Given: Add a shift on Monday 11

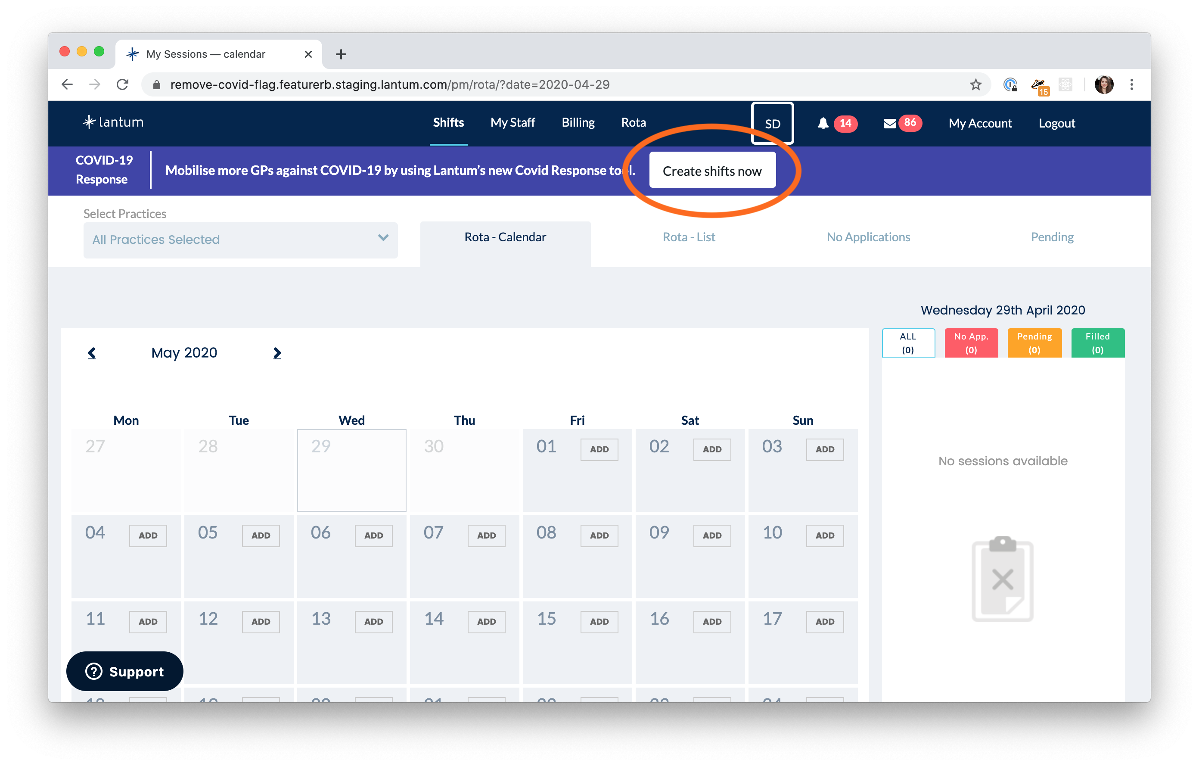Looking at the screenshot, I should click(x=148, y=622).
